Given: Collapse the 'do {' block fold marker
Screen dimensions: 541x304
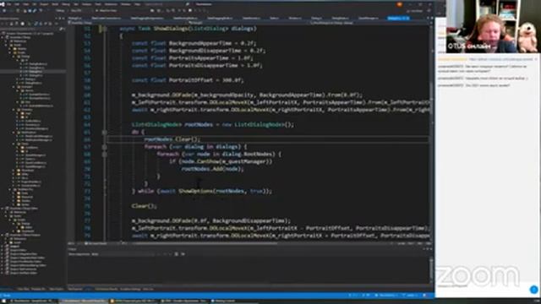Looking at the screenshot, I should coord(105,132).
